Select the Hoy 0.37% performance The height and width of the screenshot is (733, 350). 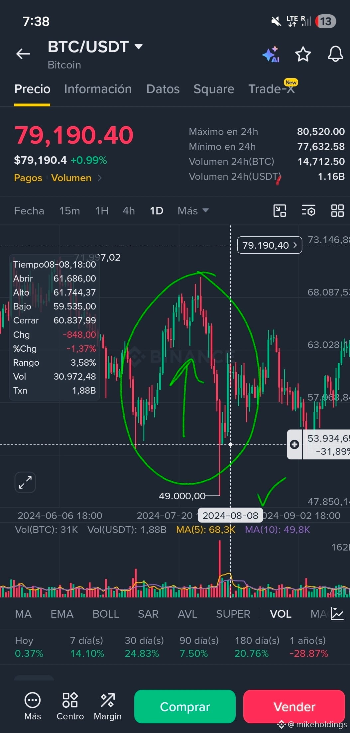29,647
